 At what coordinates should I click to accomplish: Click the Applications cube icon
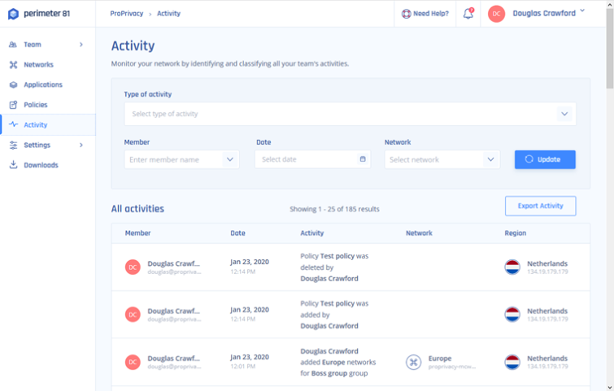(x=13, y=85)
